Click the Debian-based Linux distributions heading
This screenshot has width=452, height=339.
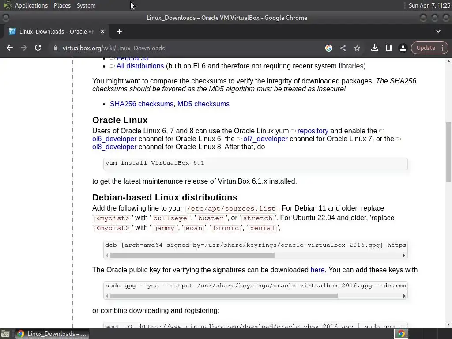tap(165, 197)
